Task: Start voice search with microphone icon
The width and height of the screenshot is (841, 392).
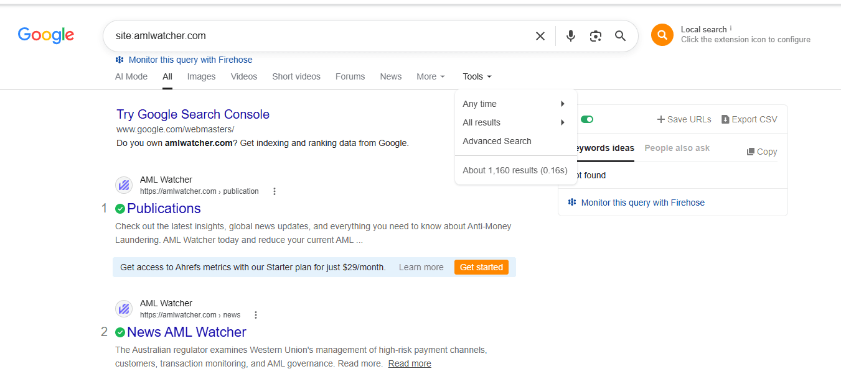Action: pos(571,36)
